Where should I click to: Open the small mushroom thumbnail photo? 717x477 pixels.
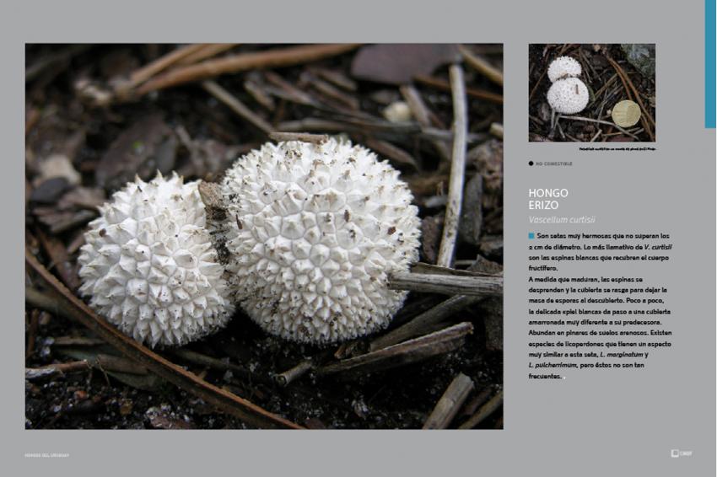(591, 93)
